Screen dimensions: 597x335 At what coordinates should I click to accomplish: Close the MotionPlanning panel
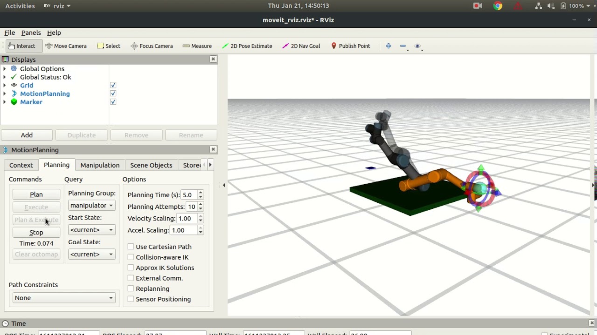click(213, 149)
